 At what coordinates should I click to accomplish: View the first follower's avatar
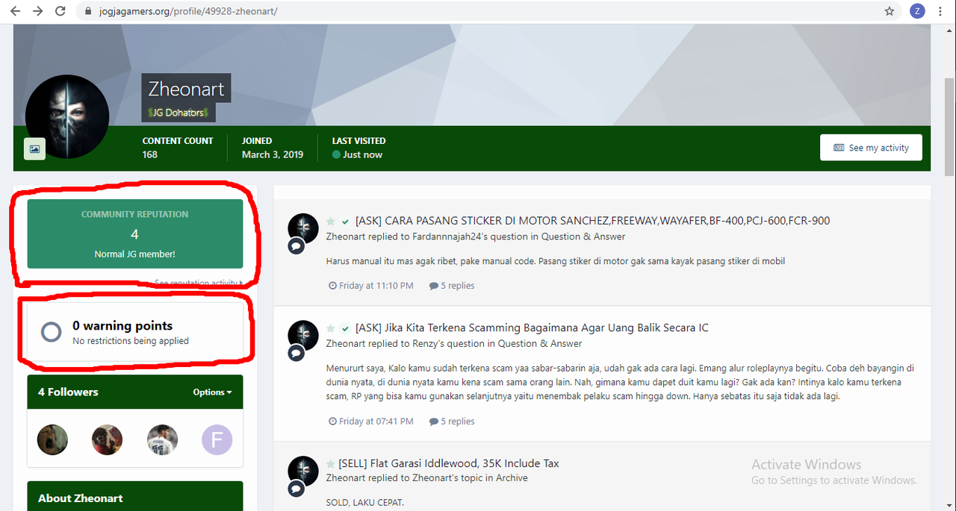(52, 440)
